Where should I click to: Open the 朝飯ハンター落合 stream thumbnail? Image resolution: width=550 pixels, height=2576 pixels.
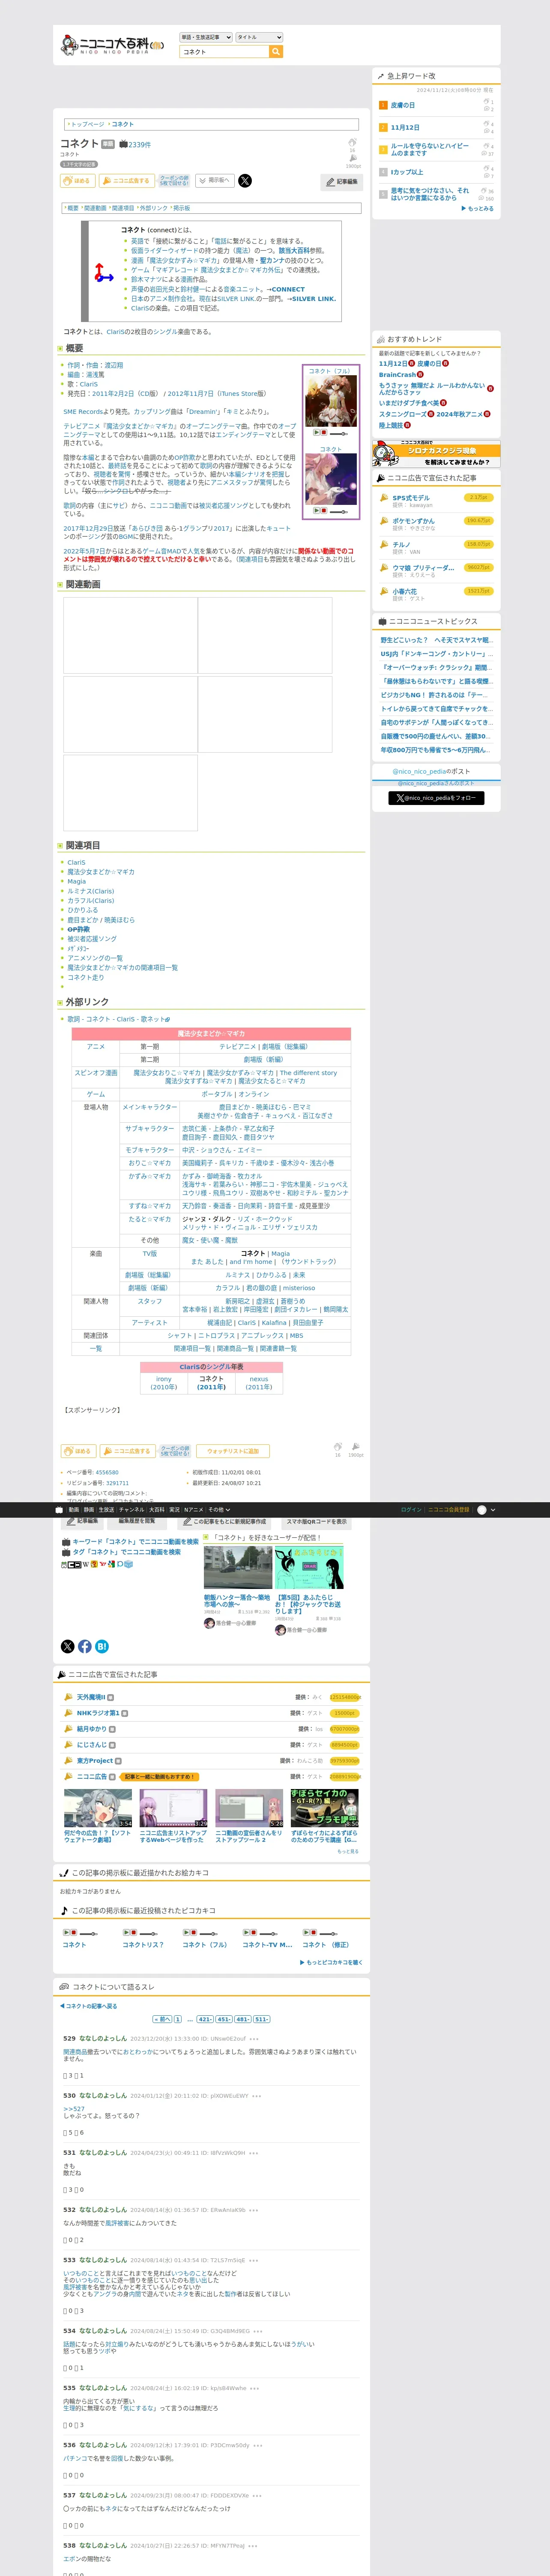[x=238, y=1568]
